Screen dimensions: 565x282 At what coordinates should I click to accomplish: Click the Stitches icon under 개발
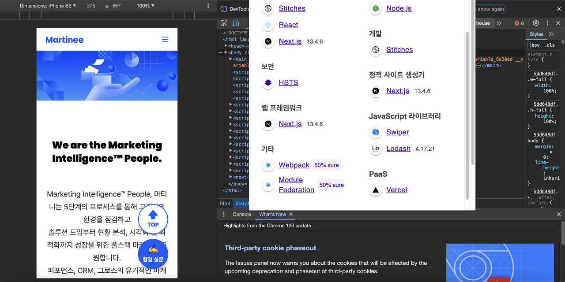click(376, 50)
